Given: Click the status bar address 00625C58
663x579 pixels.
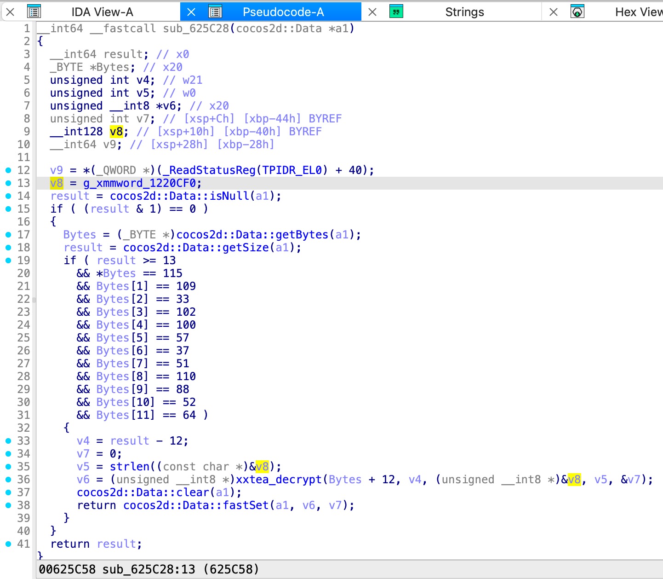Looking at the screenshot, I should (x=67, y=569).
